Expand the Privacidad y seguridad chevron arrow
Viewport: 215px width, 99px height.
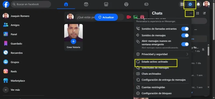pos(187,54)
